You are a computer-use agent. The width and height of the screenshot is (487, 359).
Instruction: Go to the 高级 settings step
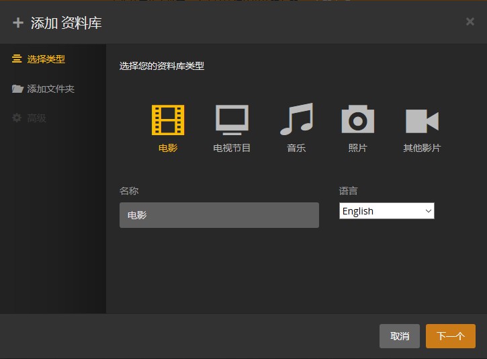tap(36, 118)
